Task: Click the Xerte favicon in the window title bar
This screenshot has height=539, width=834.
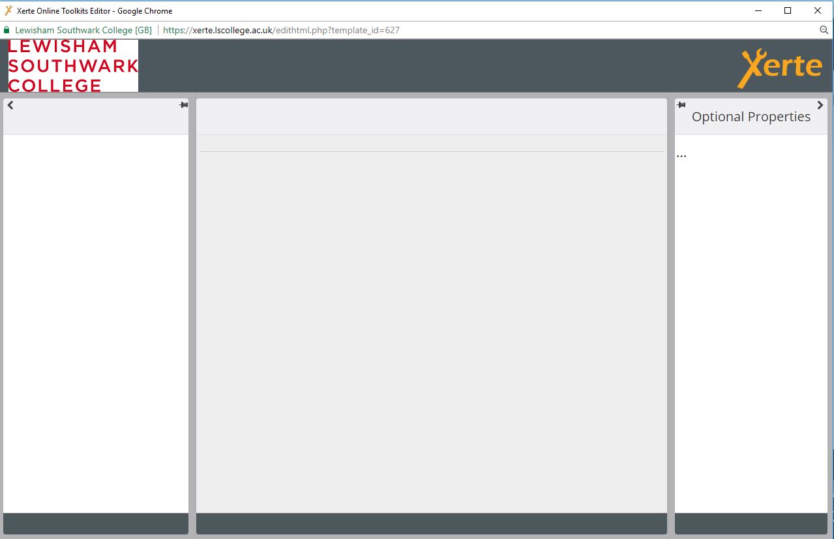Action: pyautogui.click(x=8, y=10)
